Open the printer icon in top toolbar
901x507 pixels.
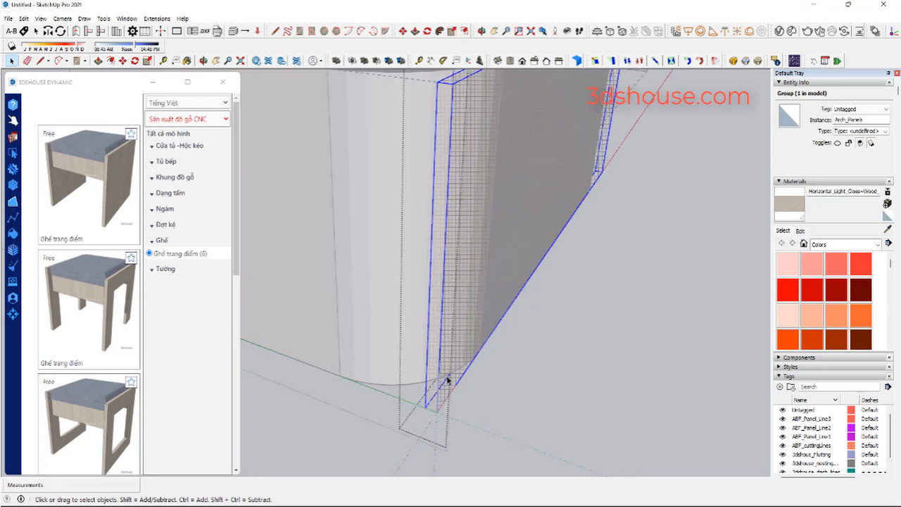coord(218,31)
